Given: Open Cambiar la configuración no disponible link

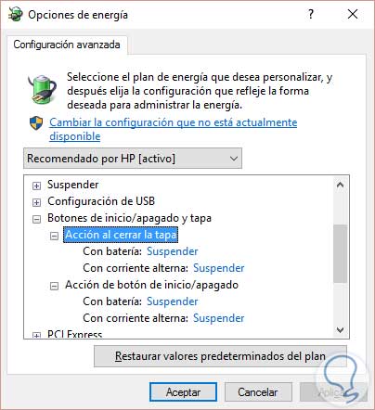Looking at the screenshot, I should (174, 129).
